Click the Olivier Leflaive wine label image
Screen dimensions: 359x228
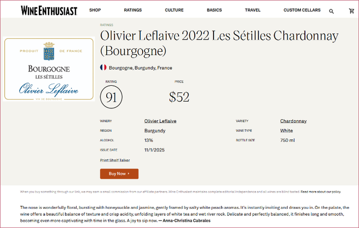coord(49,70)
